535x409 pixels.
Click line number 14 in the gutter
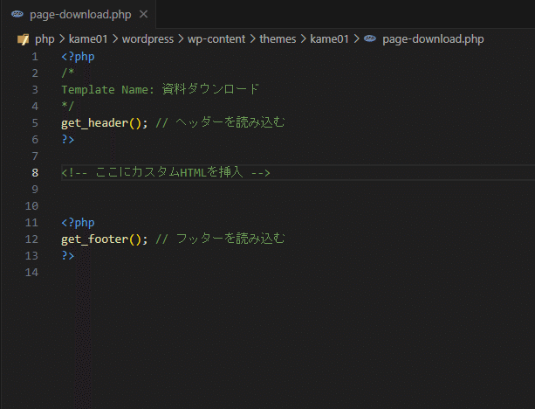[31, 273]
